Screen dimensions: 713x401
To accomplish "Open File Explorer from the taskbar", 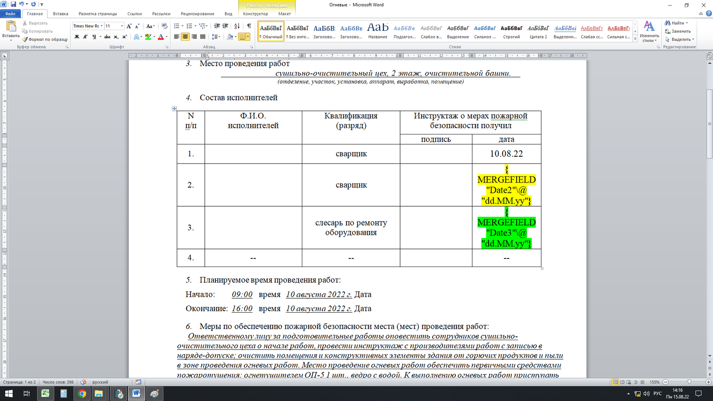I will 99,393.
